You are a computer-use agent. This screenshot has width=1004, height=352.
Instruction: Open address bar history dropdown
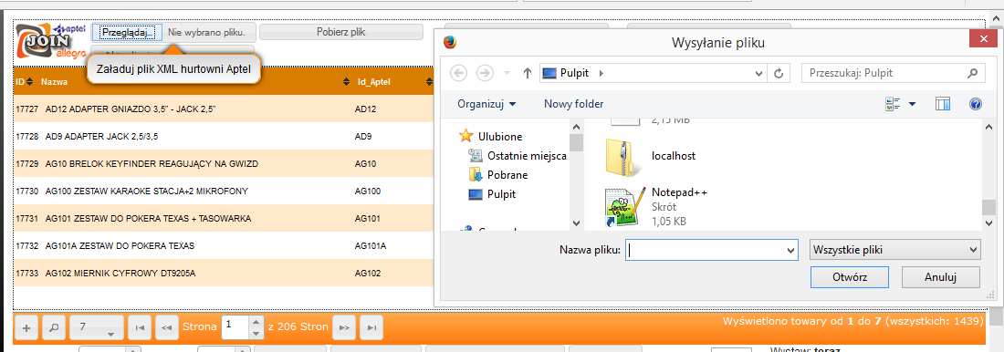point(758,73)
